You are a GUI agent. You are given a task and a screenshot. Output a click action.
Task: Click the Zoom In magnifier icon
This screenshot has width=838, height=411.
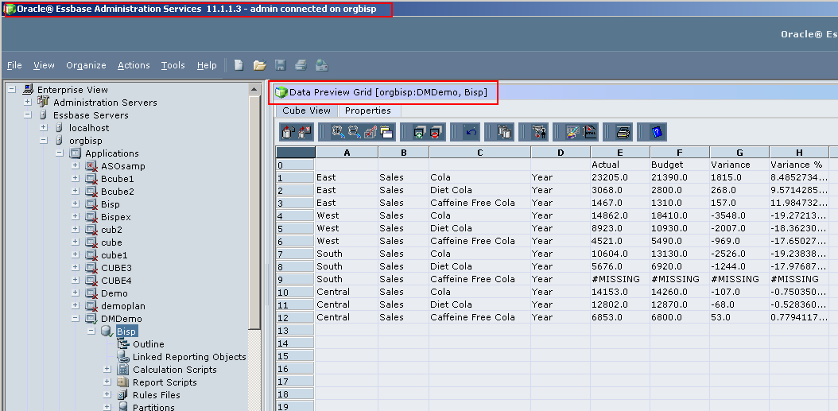pyautogui.click(x=337, y=132)
